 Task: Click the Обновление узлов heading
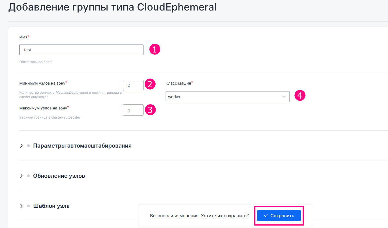pyautogui.click(x=59, y=176)
